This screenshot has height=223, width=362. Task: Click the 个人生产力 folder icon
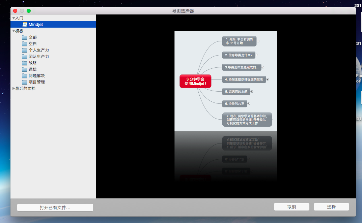[x=25, y=50]
